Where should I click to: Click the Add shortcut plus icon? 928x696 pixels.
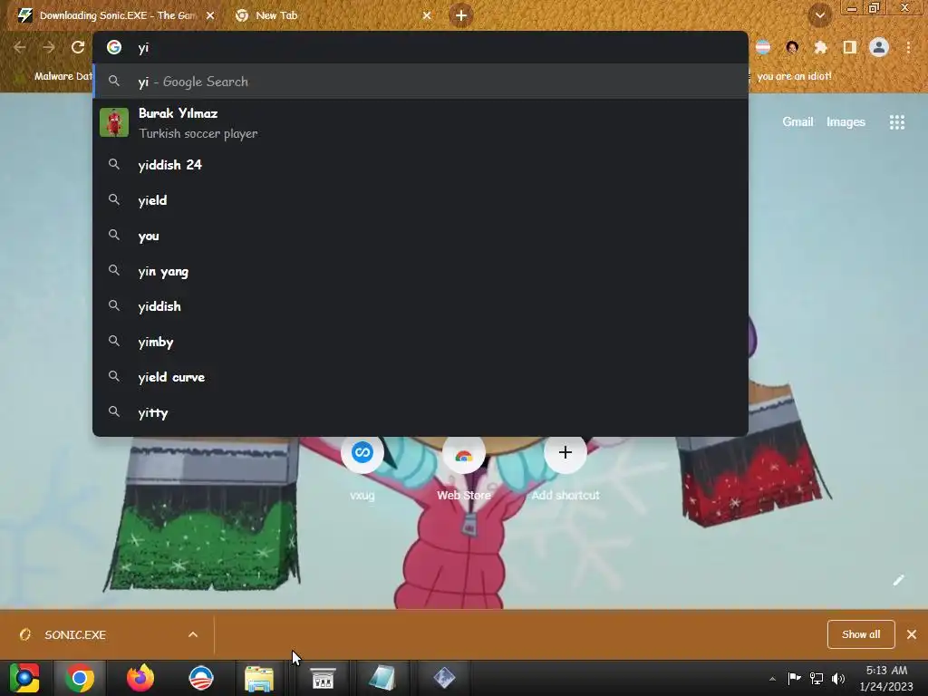tap(565, 453)
